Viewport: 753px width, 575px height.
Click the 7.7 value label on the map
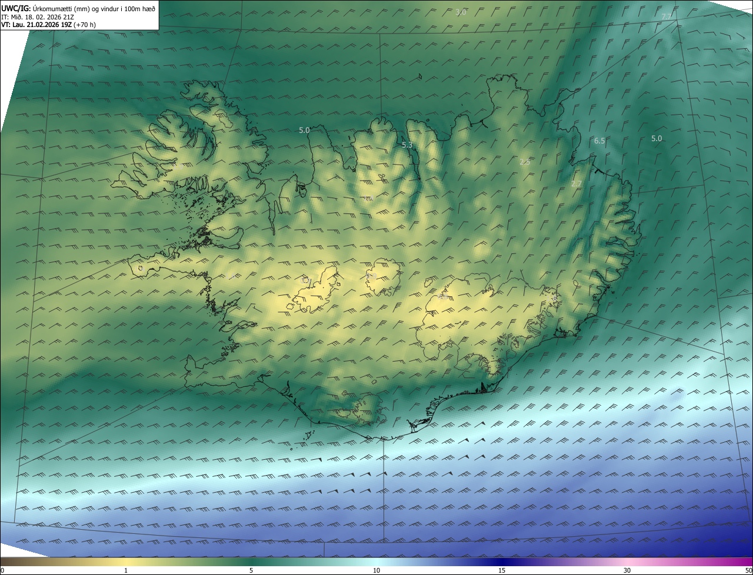coord(667,16)
